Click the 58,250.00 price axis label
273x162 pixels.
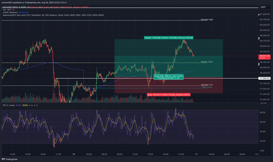pyautogui.click(x=265, y=73)
